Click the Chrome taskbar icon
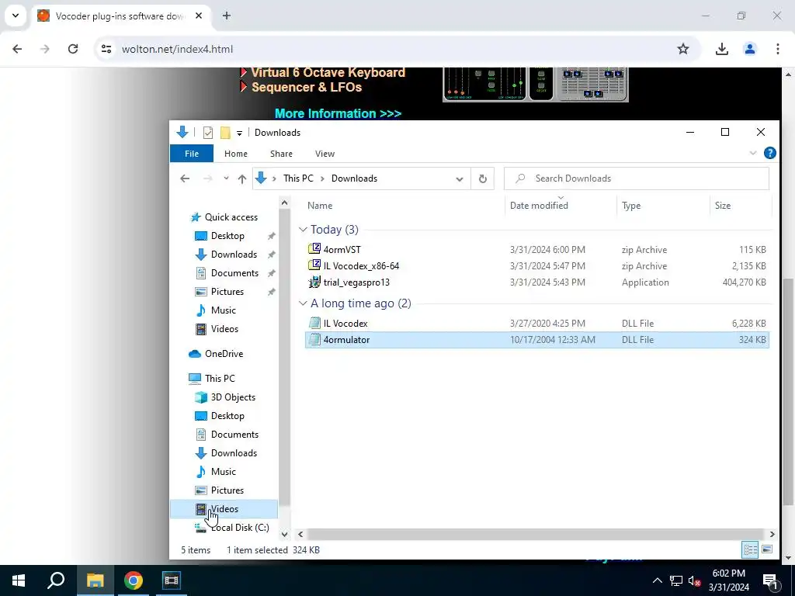 pyautogui.click(x=134, y=580)
